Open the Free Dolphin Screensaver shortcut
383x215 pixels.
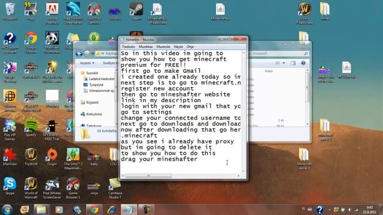pyautogui.click(x=73, y=13)
